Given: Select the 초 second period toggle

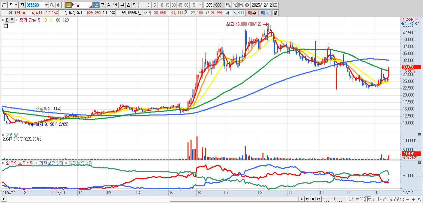Looking at the screenshot, I should click(128, 5).
